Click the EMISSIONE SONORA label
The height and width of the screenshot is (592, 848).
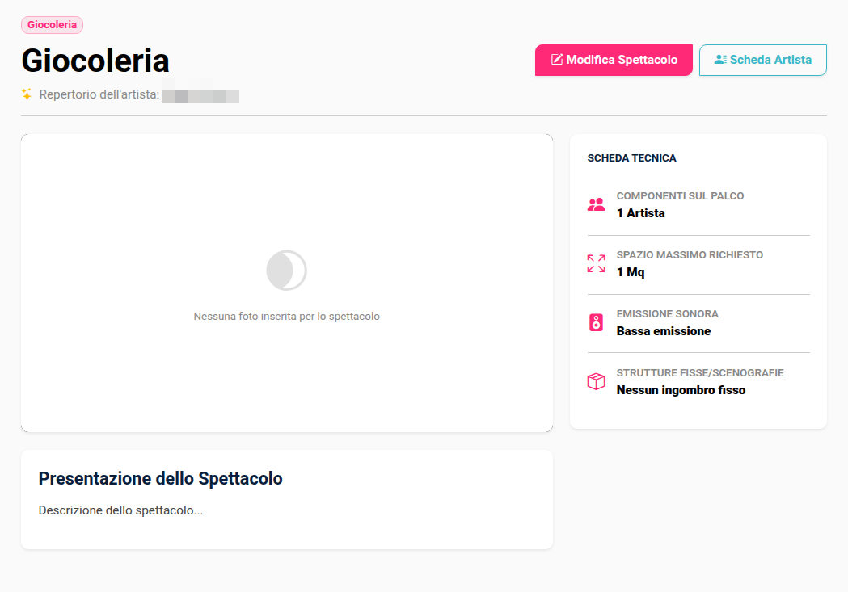click(x=668, y=314)
